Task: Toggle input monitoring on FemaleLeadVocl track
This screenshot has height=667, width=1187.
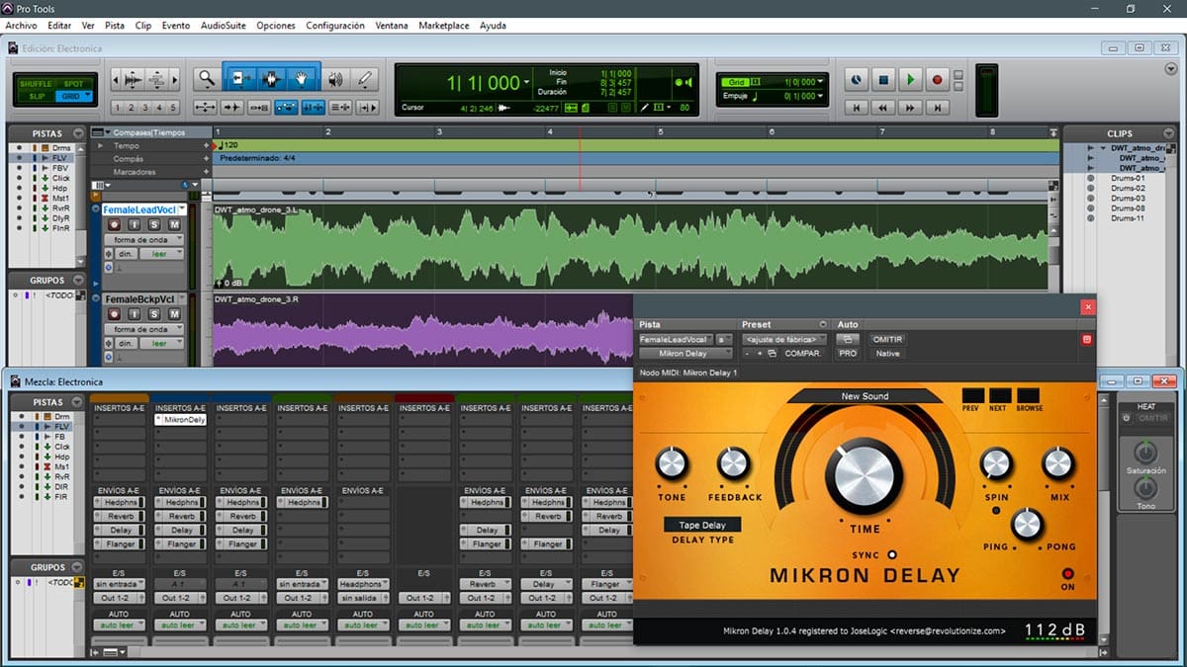Action: click(137, 225)
